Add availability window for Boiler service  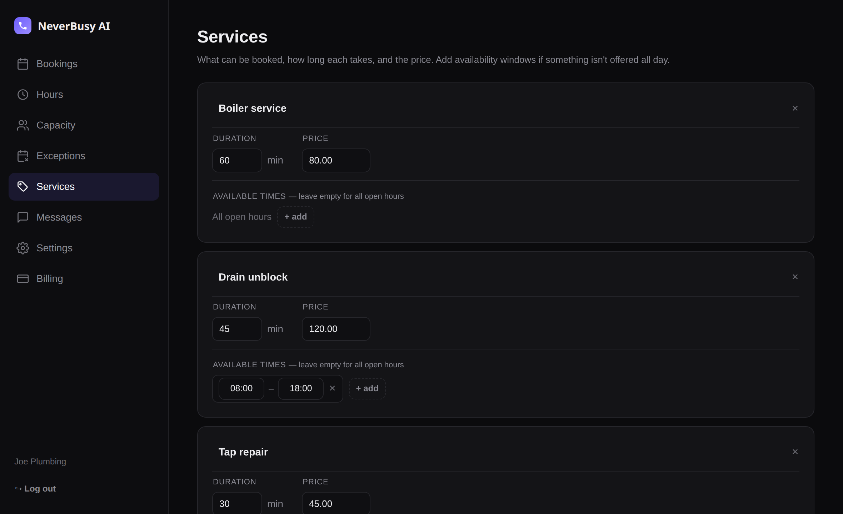point(295,217)
